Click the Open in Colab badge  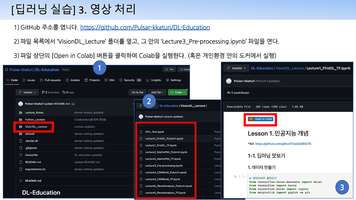coord(260,119)
